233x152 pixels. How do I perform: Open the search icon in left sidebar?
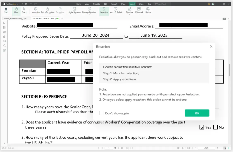click(x=5, y=45)
